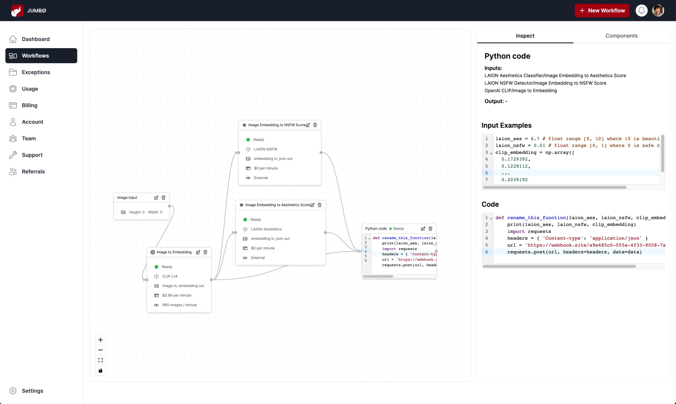
Task: Click the edit icon on Image to Embedding node
Action: (x=199, y=252)
